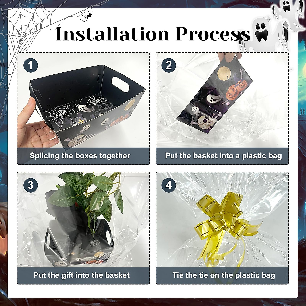Open the rose gift in basket photo
Viewport: 306px width, 306px height.
click(83, 220)
